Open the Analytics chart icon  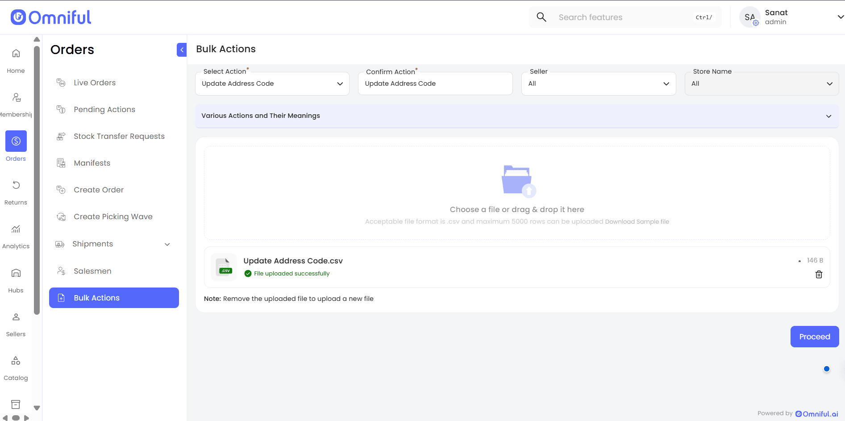(16, 229)
